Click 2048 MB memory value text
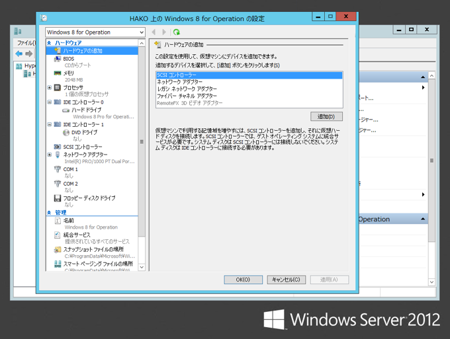The height and width of the screenshot is (339, 450). tap(73, 80)
